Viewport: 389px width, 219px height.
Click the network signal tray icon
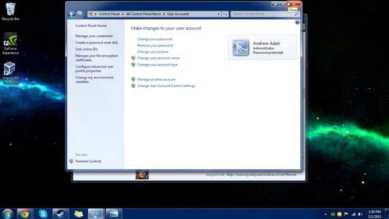pos(353,214)
